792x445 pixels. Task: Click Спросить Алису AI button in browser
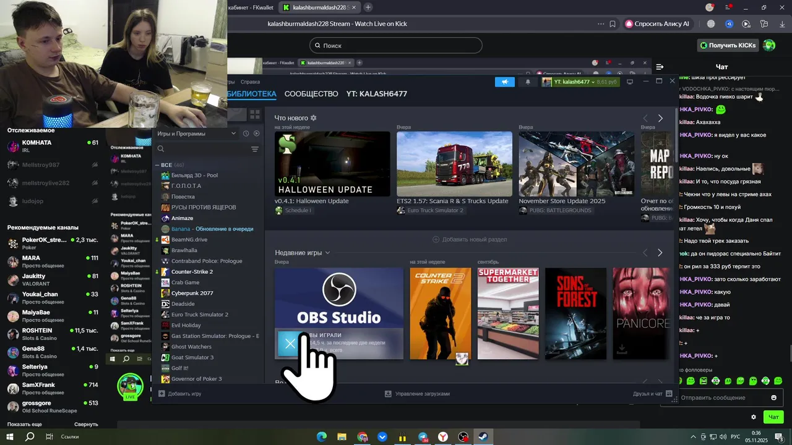pos(660,23)
